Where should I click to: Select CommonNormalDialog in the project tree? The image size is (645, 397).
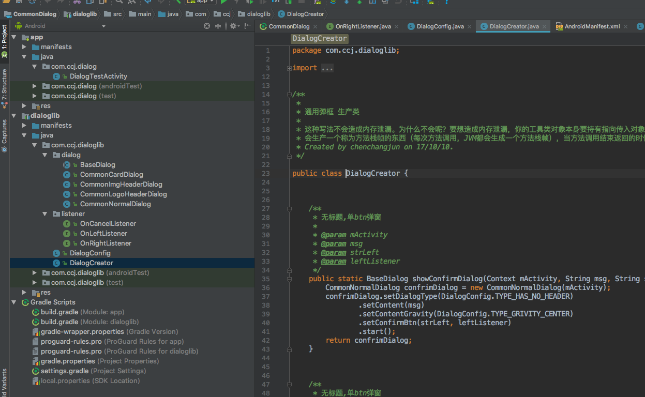tap(115, 204)
